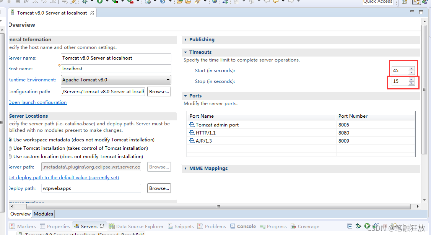Decrease Stop timeout with down arrow
This screenshot has height=235, width=431.
point(411,83)
